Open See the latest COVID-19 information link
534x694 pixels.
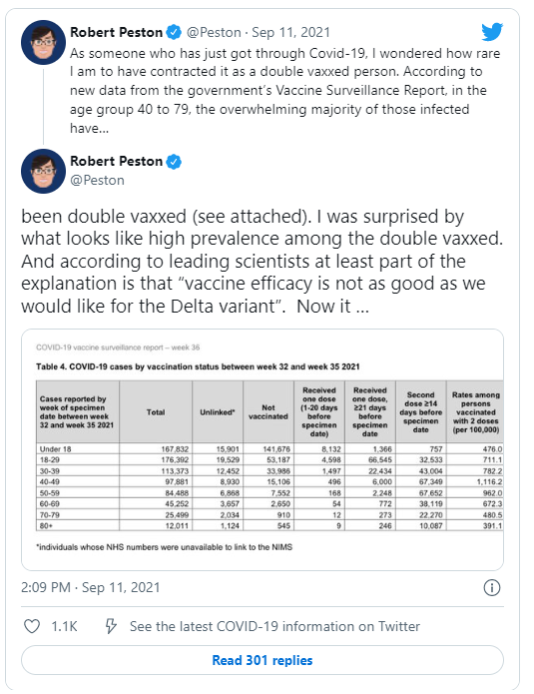(274, 626)
